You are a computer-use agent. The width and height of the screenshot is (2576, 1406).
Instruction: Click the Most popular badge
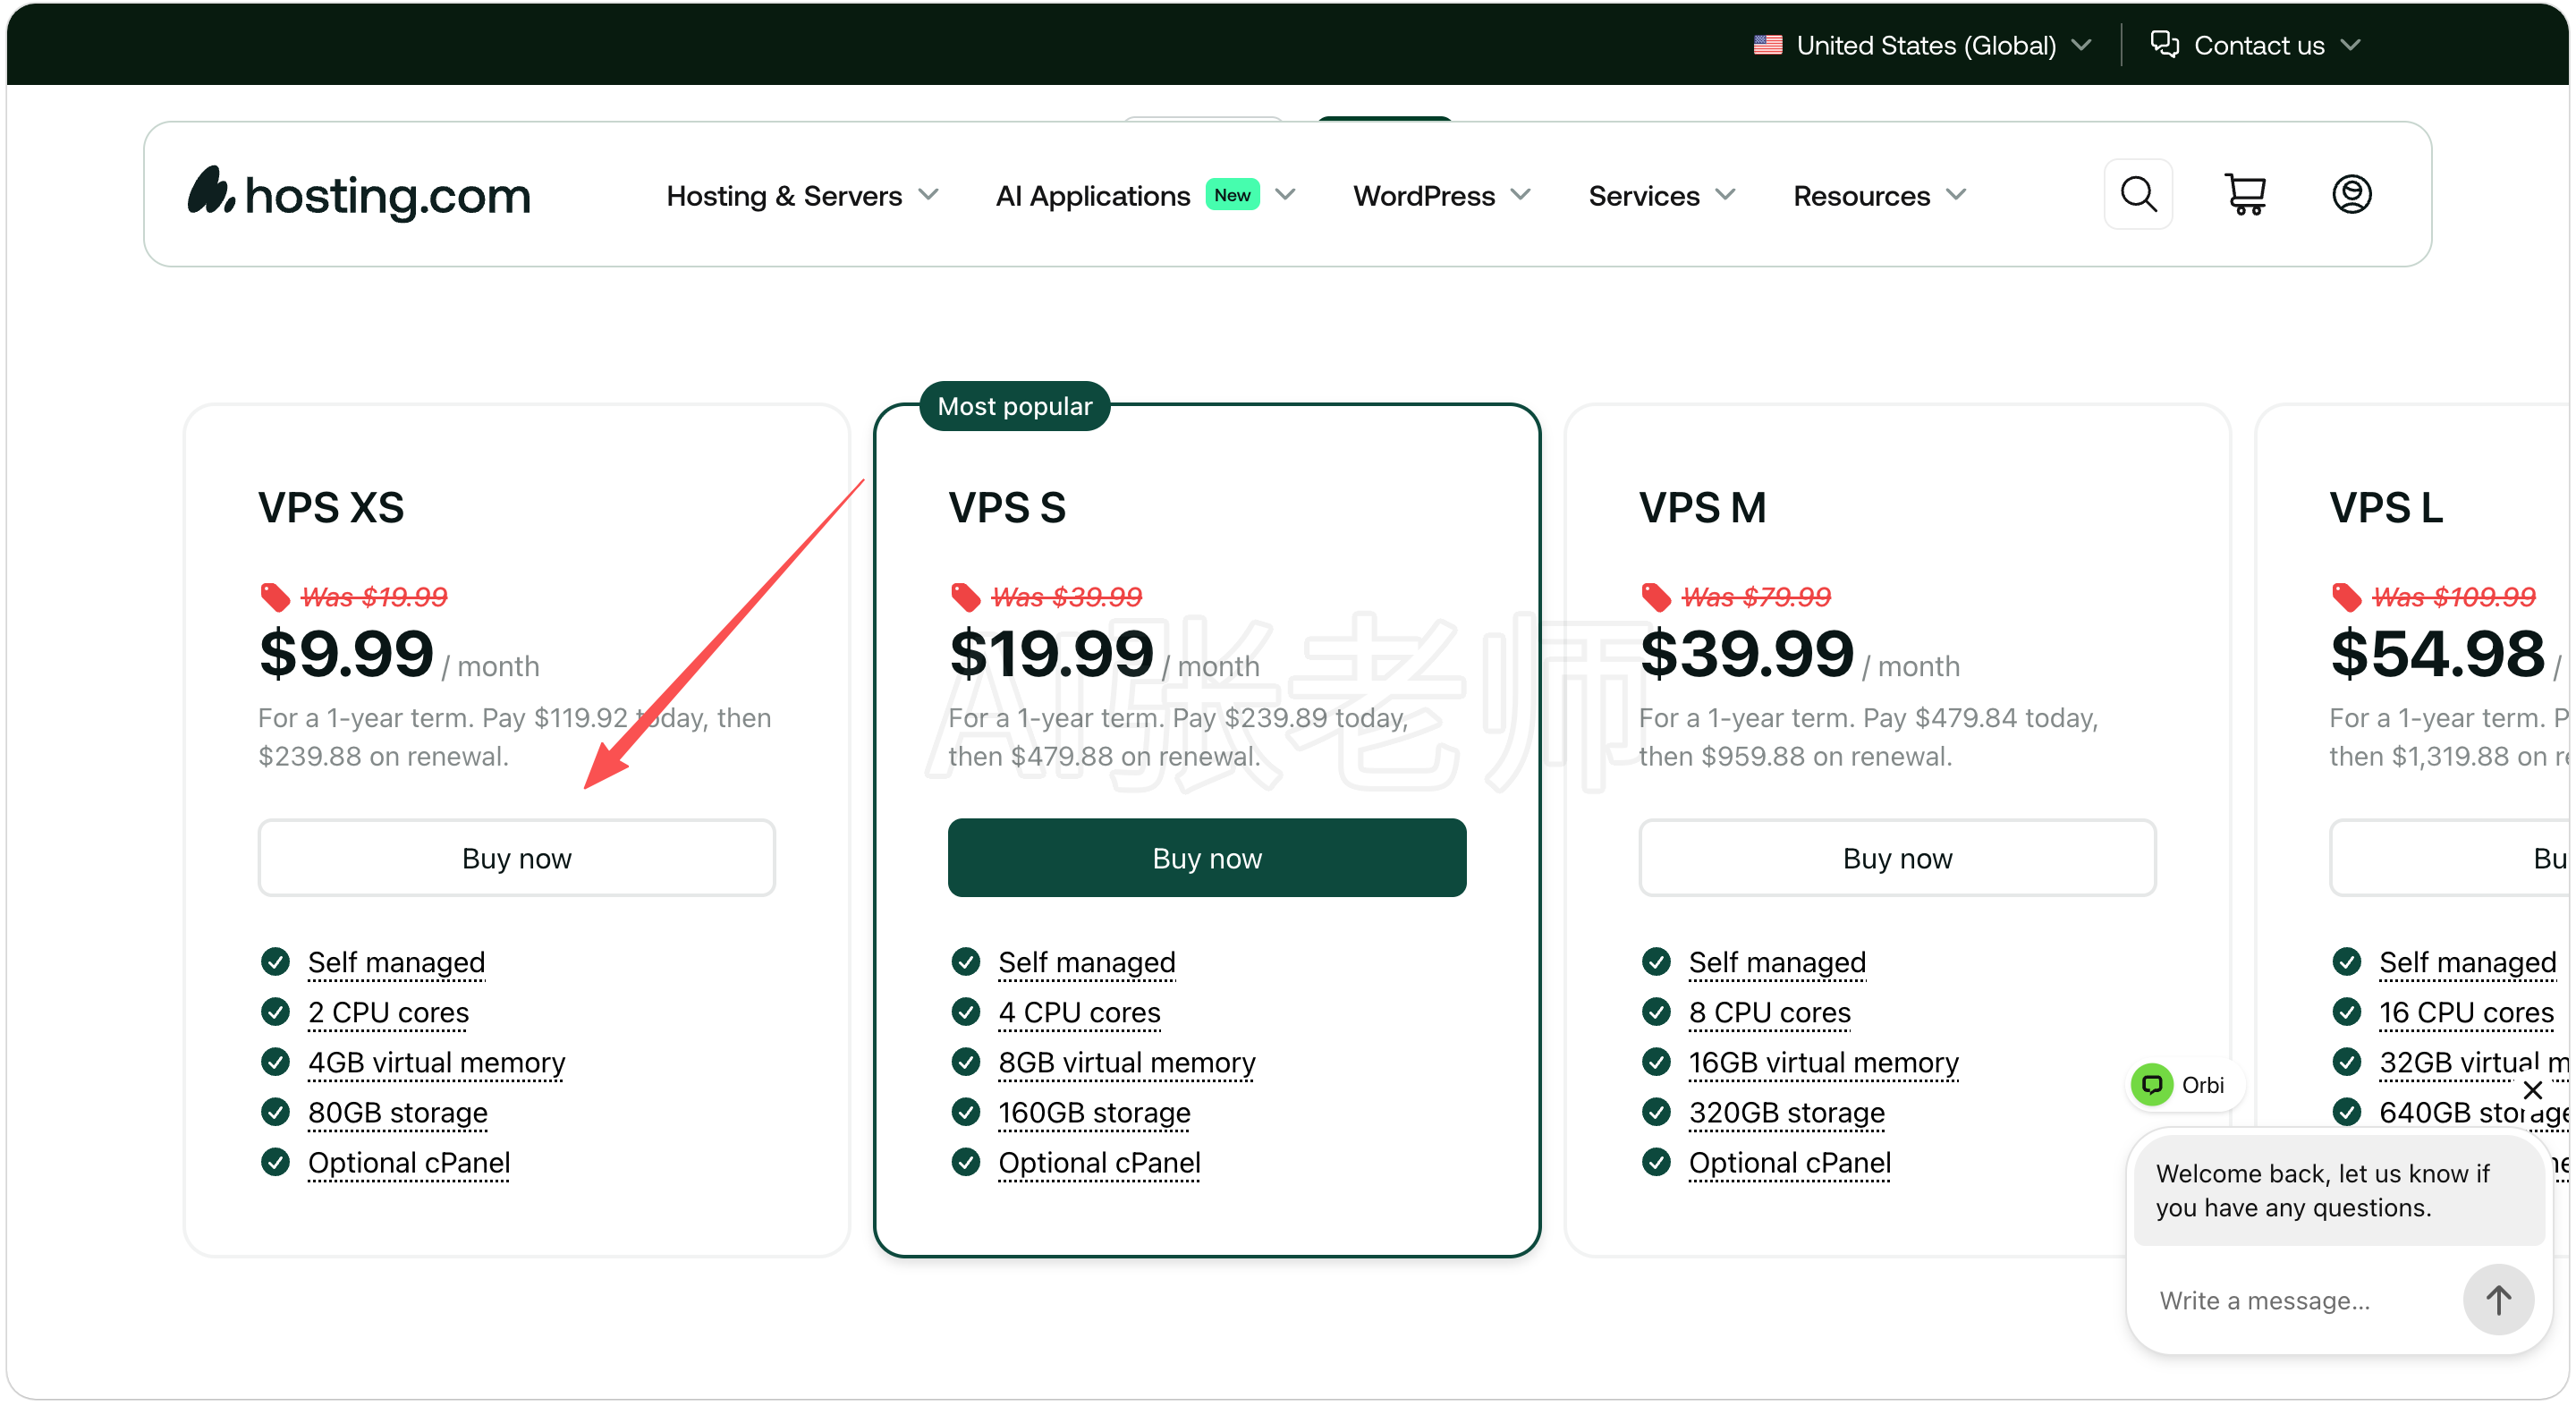point(1014,406)
